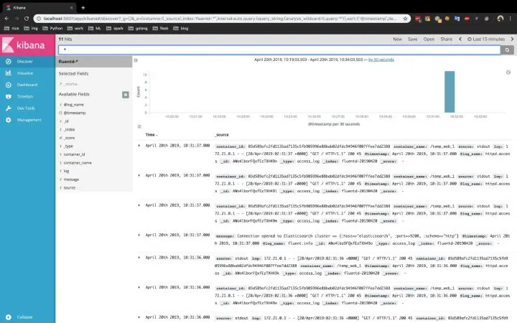
Task: Click Open in the top menu
Action: tap(429, 39)
